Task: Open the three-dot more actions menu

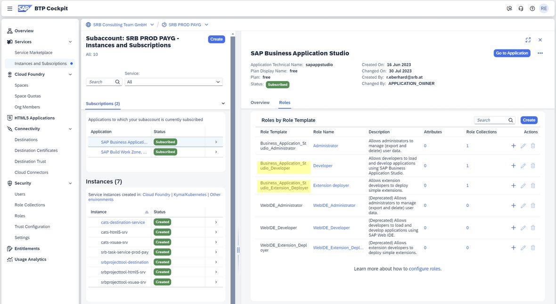Action: pos(540,53)
